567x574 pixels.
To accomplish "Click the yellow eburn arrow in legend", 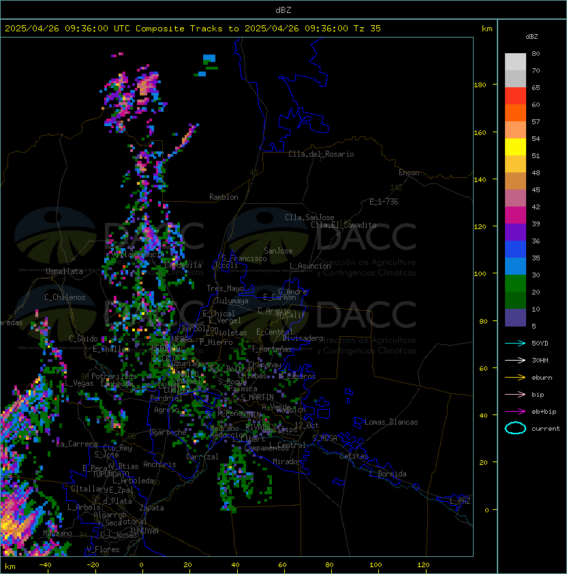I will 515,378.
